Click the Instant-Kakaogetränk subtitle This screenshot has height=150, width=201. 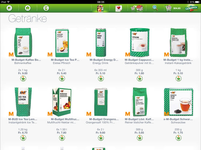[178, 63]
